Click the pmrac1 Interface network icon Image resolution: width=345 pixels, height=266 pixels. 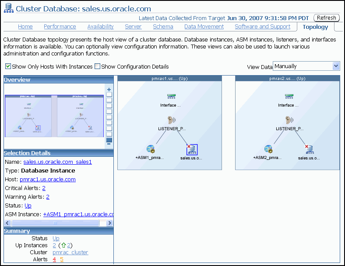[x=170, y=97]
